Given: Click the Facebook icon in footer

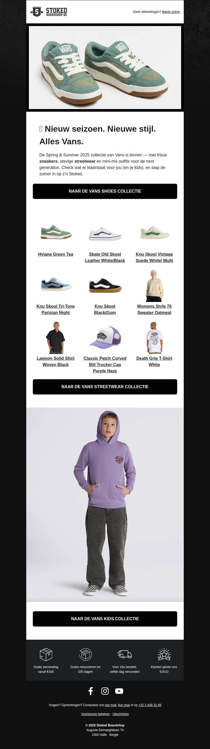Looking at the screenshot, I should tap(91, 691).
